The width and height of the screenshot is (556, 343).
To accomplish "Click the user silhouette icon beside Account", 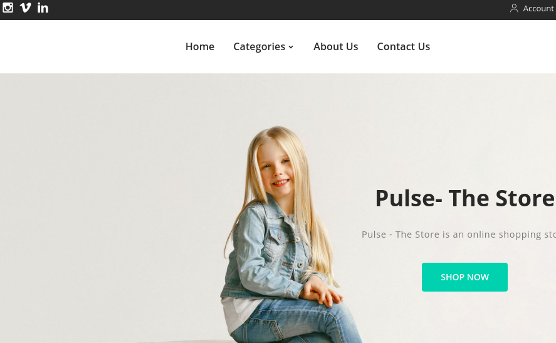I will (514, 8).
